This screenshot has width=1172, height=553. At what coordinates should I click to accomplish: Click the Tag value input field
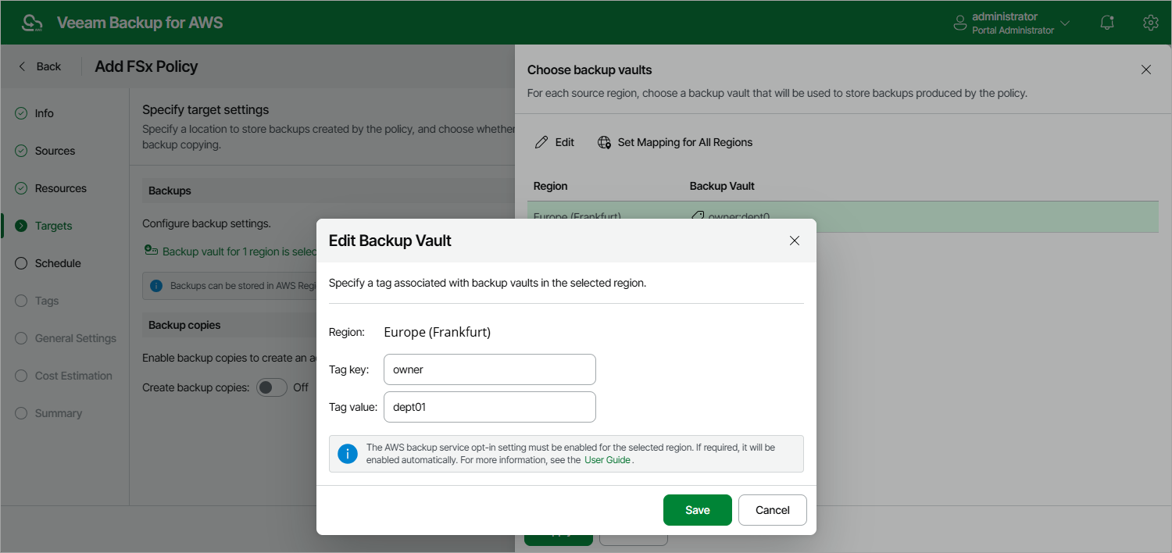[x=490, y=407]
